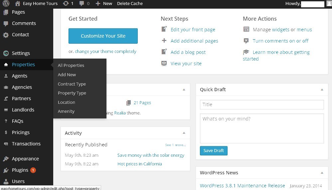
Task: Open WordPress 3.8.1 Maintenance Release link
Action: click(243, 186)
